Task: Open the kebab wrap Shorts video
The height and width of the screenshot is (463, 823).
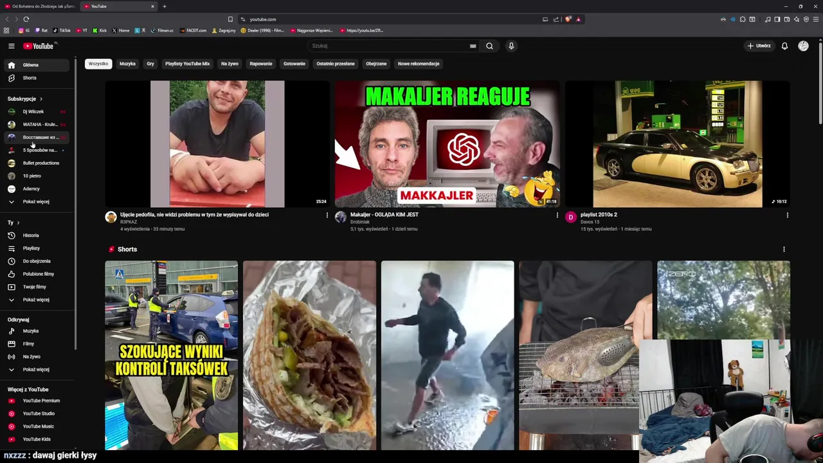Action: [x=309, y=355]
